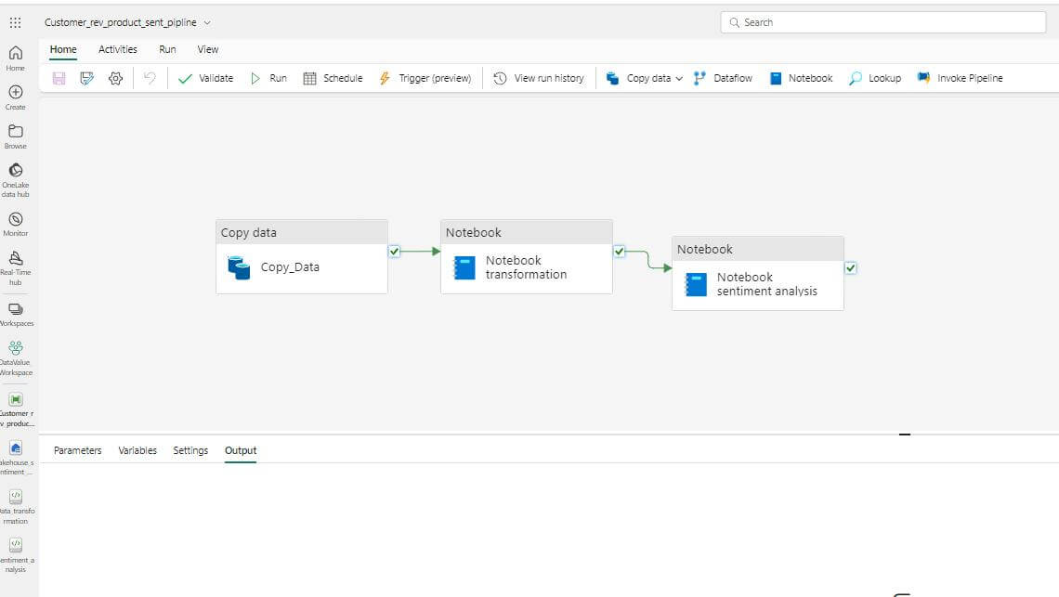The width and height of the screenshot is (1059, 597).
Task: Click Notebook transformation success checkbox
Action: click(620, 252)
